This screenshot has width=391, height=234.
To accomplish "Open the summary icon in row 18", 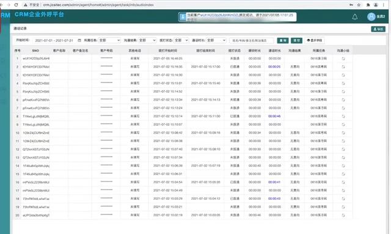I will click(343, 199).
